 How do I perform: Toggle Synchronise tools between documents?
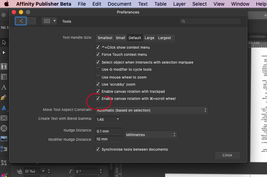point(98,149)
